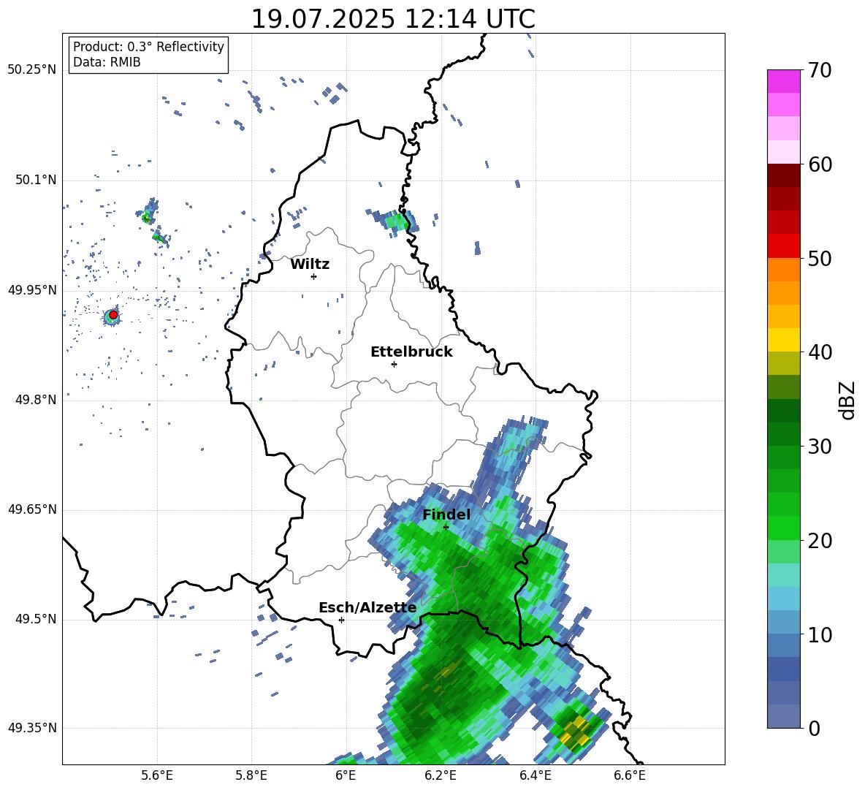Image resolution: width=865 pixels, height=790 pixels.
Task: Click the Findel station label
Action: tap(446, 514)
